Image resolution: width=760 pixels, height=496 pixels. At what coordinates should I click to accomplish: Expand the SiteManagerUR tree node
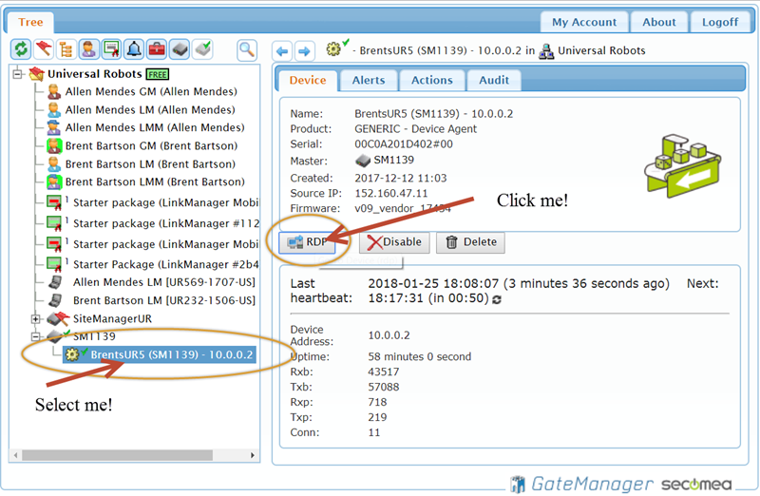pos(36,318)
